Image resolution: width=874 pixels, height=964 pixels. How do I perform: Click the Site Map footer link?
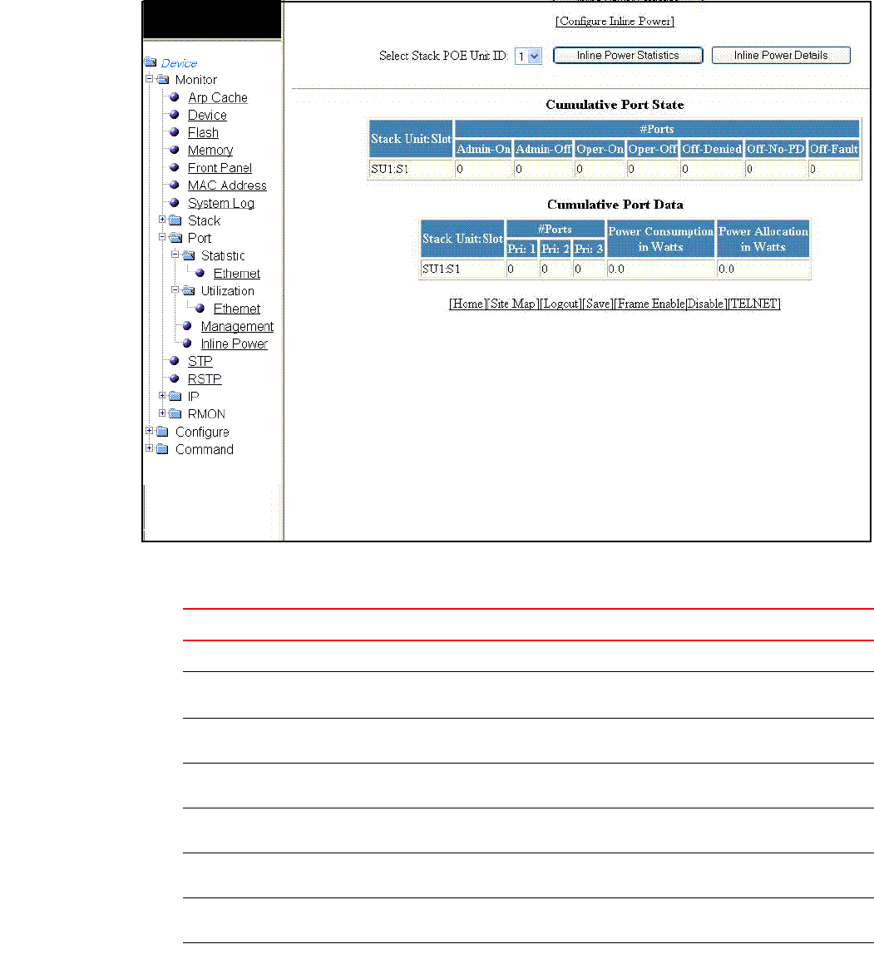pyautogui.click(x=512, y=304)
